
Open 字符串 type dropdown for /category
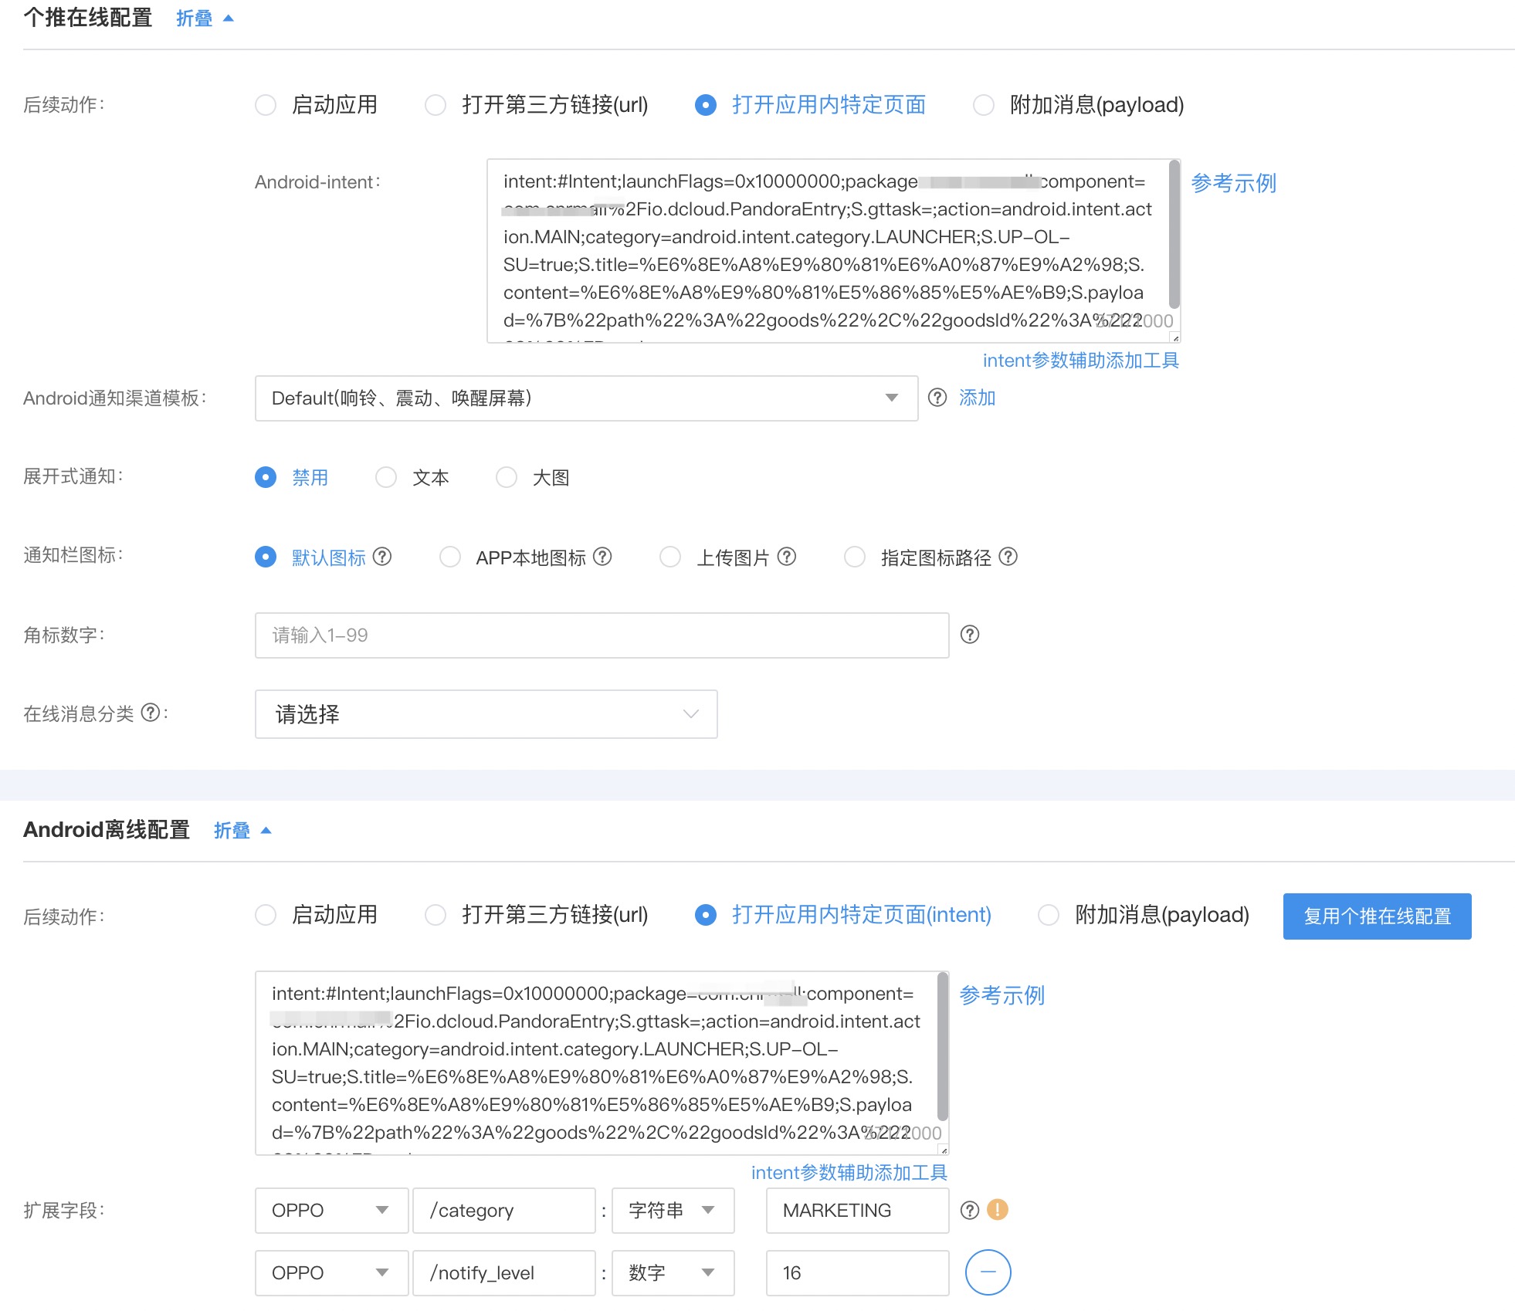click(x=672, y=1210)
